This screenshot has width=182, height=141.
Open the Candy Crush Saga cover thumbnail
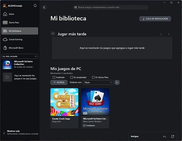(64, 102)
